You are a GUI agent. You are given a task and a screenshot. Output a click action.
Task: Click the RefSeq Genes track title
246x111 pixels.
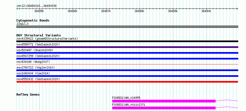click(x=28, y=94)
